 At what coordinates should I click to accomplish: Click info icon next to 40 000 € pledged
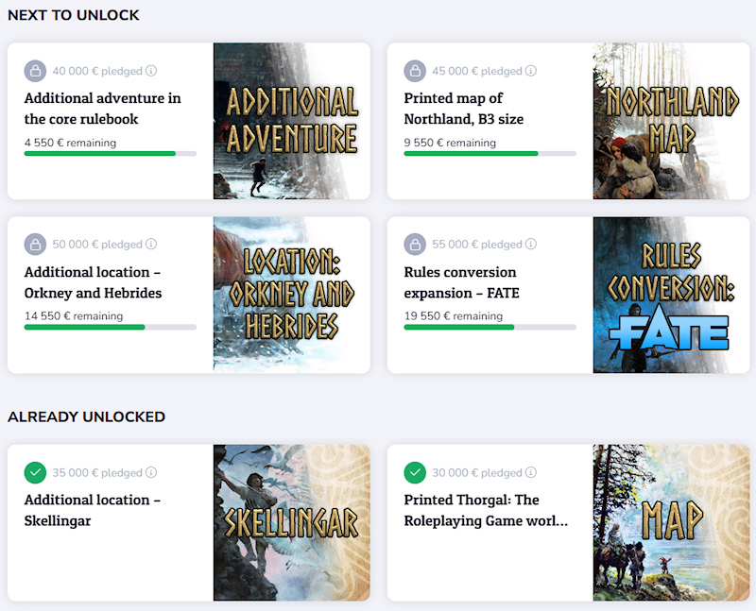click(x=151, y=71)
